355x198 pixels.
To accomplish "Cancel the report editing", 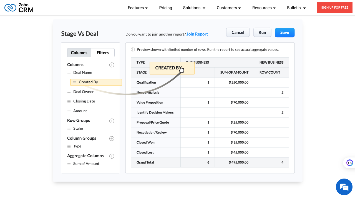I will [238, 32].
